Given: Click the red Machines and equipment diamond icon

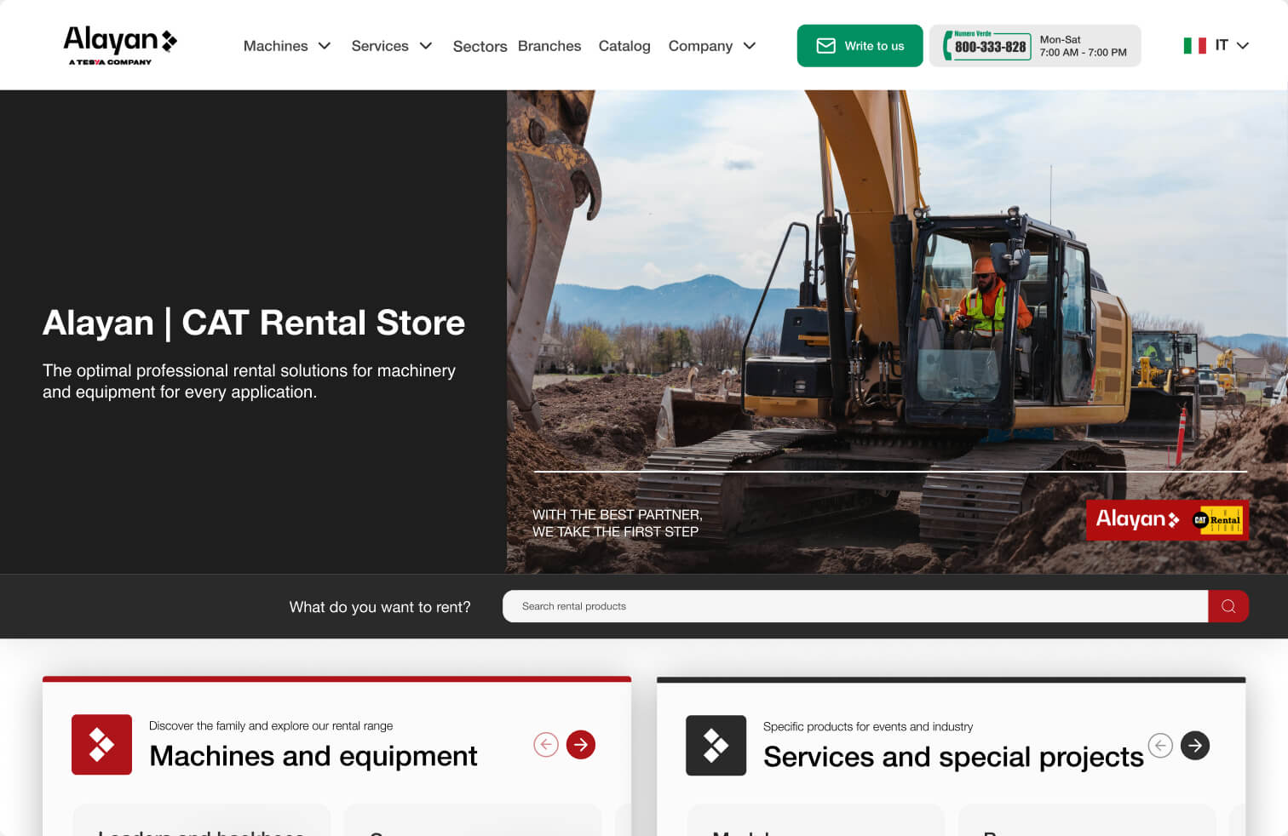Looking at the screenshot, I should [x=101, y=745].
